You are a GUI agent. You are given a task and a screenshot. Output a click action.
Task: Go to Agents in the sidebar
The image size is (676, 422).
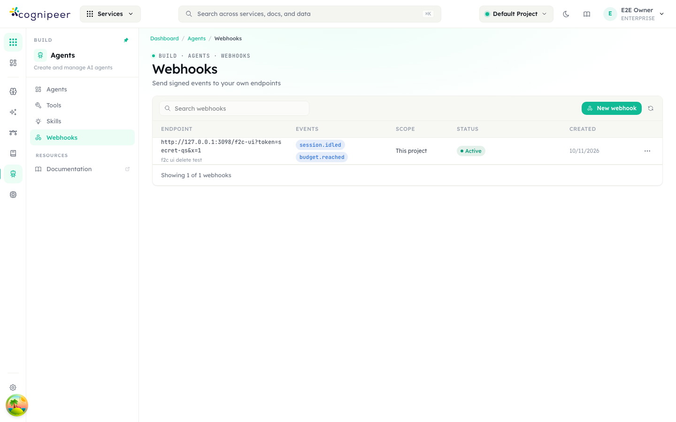pyautogui.click(x=82, y=90)
